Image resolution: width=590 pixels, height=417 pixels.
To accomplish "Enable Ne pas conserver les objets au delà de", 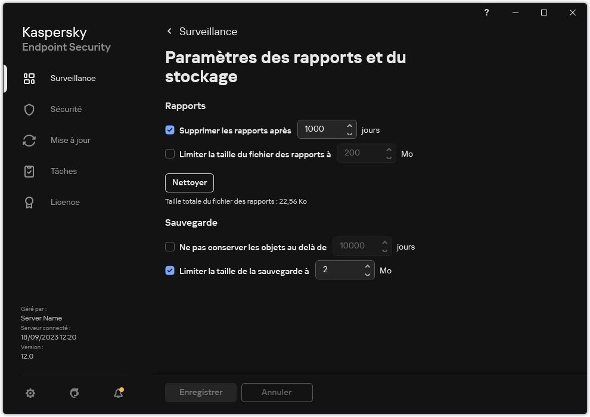I will click(x=170, y=246).
